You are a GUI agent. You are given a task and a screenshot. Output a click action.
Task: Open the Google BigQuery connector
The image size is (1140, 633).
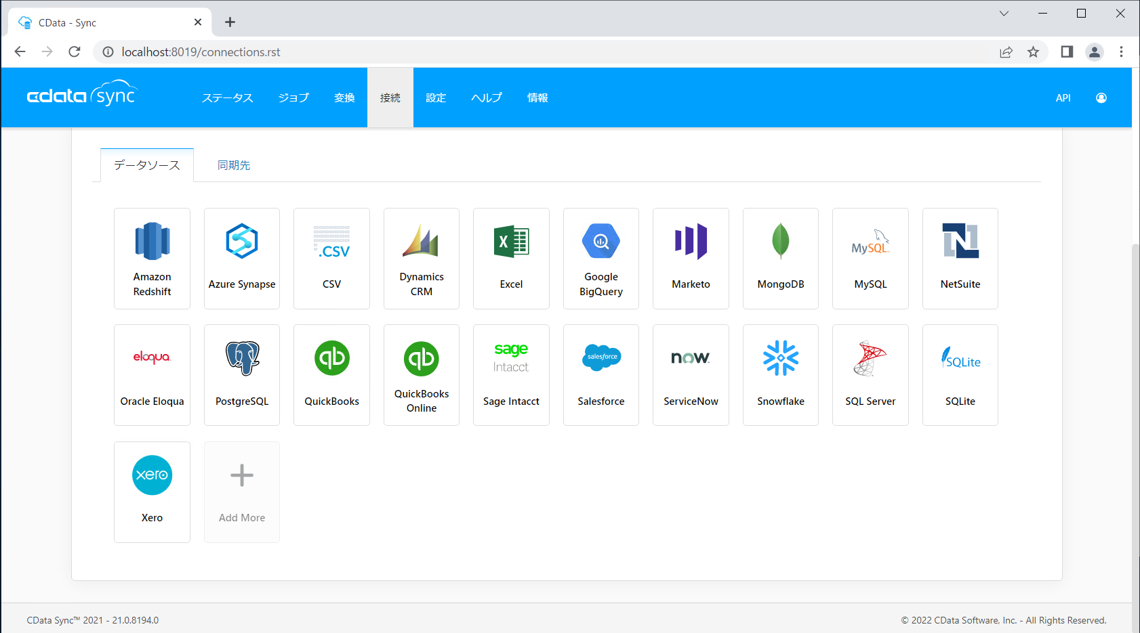[601, 259]
